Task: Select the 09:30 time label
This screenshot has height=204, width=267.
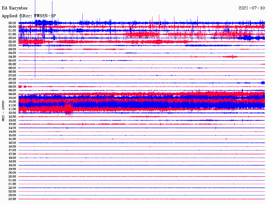Action: 12,94
